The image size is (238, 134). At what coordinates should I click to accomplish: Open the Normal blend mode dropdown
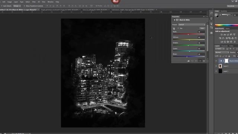[222, 52]
